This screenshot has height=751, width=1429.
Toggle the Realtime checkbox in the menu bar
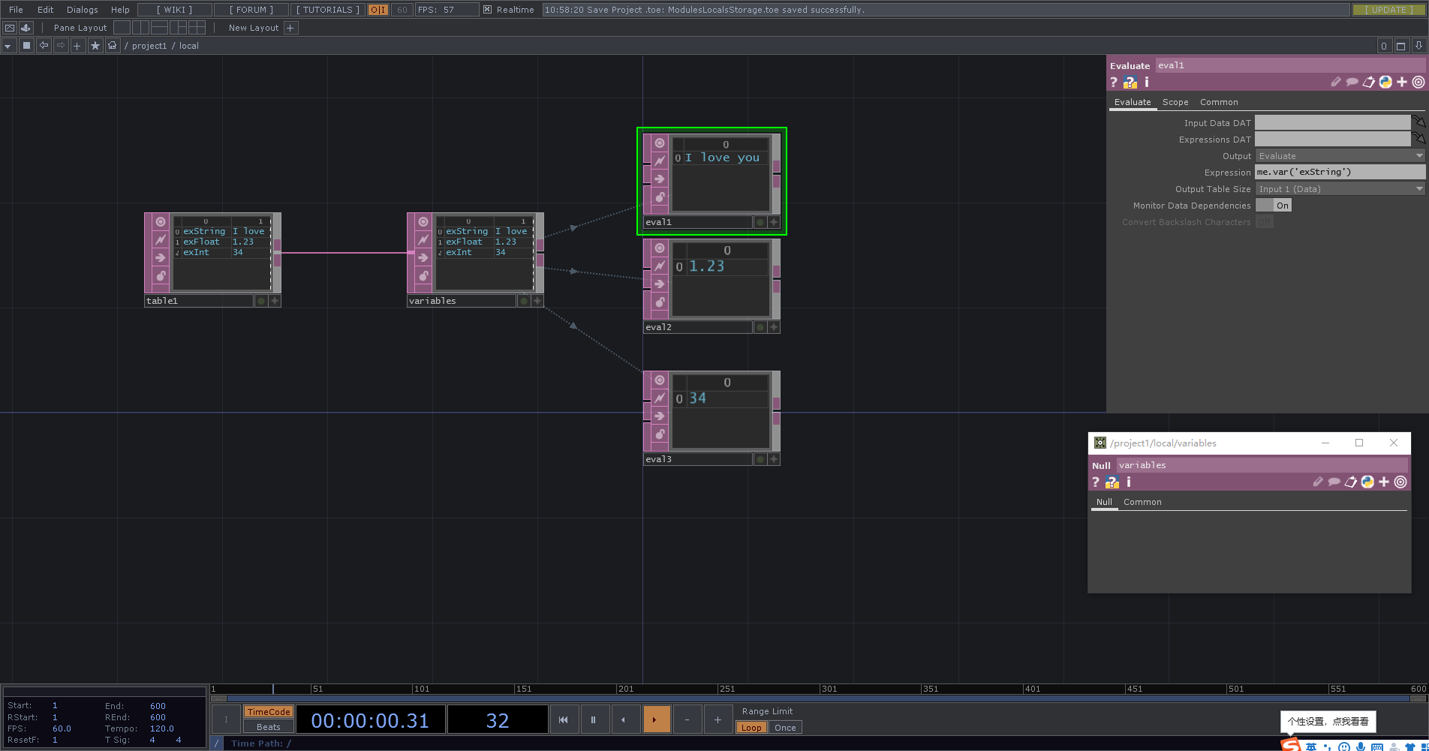click(x=487, y=10)
